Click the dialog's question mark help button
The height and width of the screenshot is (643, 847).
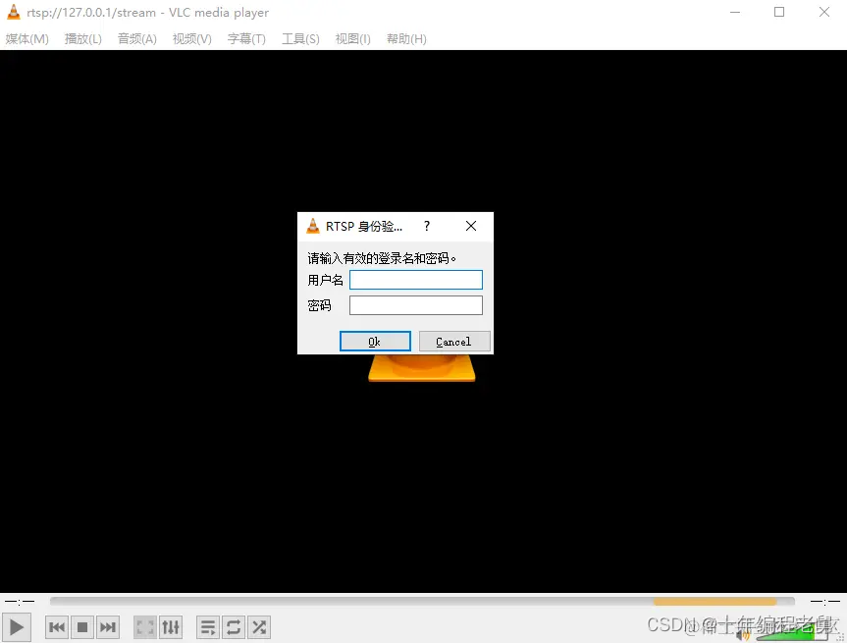point(426,226)
